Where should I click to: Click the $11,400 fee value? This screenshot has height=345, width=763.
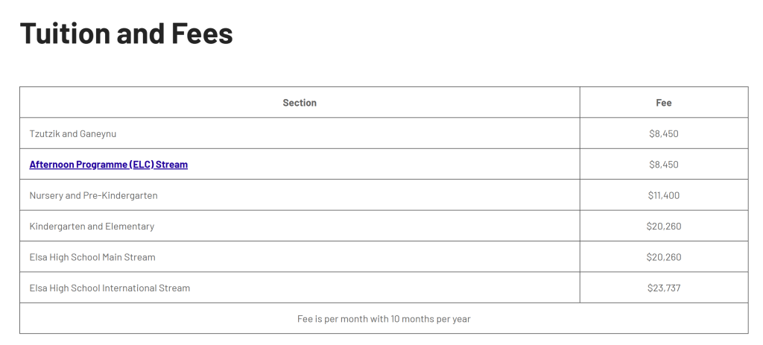point(663,195)
